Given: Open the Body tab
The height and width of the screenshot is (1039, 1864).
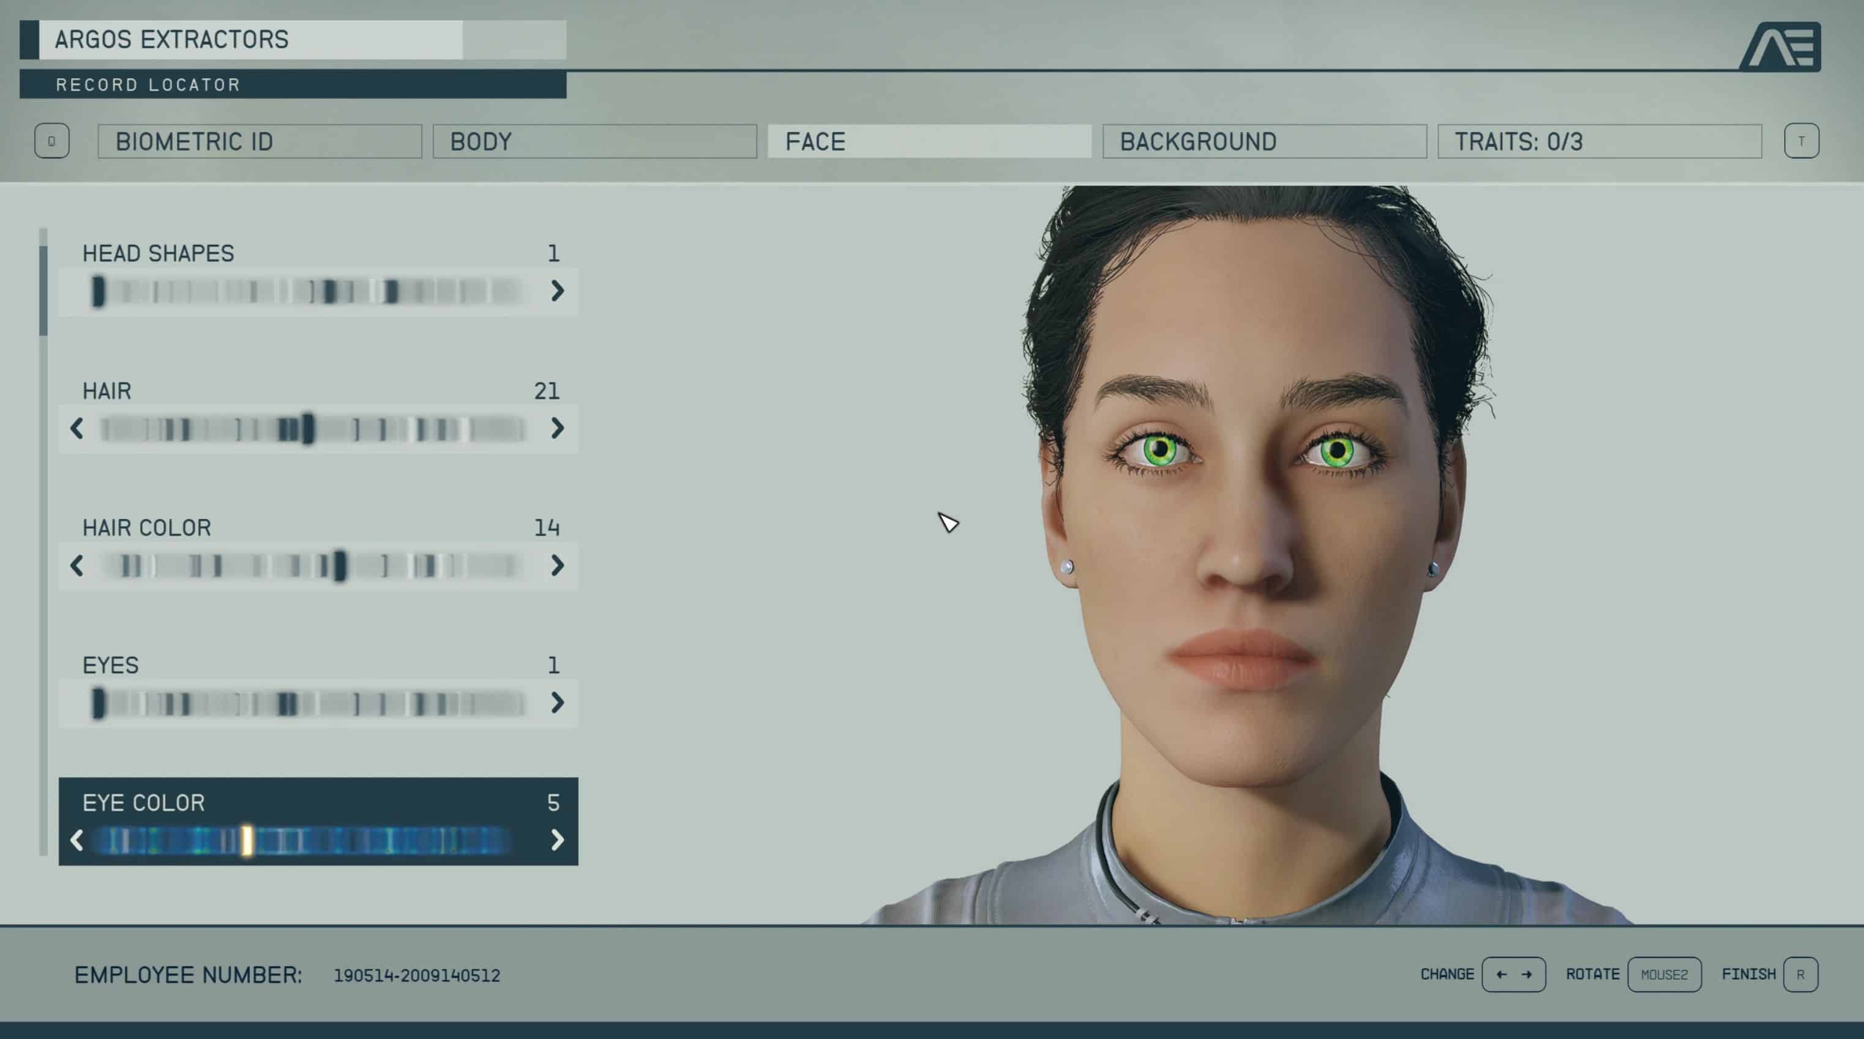Looking at the screenshot, I should [x=594, y=141].
